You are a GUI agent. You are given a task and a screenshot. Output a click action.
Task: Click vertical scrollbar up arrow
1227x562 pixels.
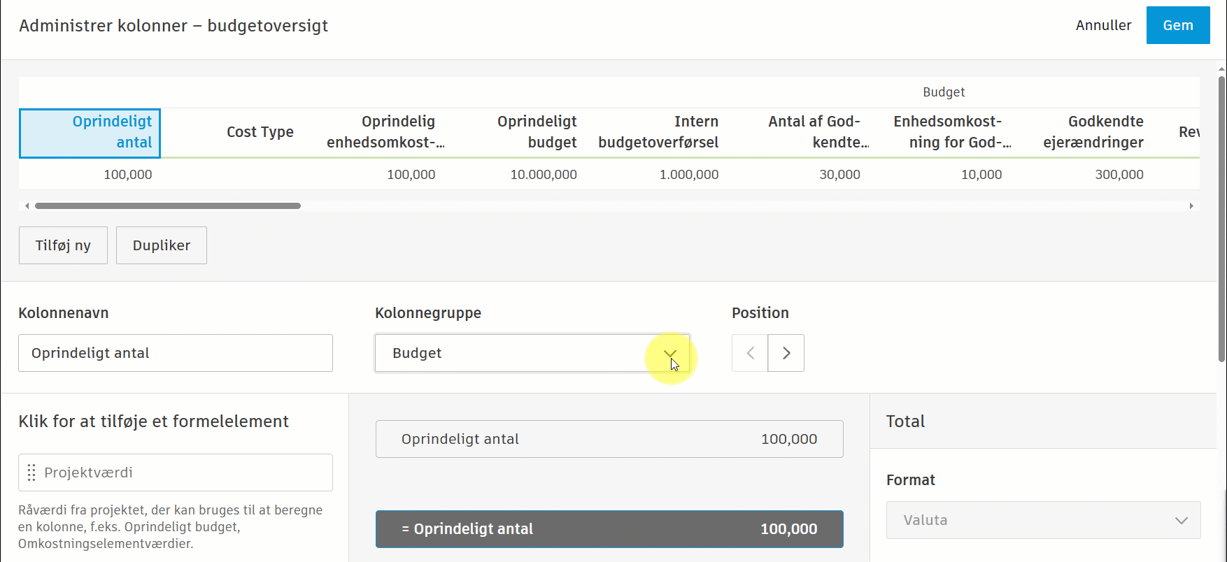[1221, 69]
